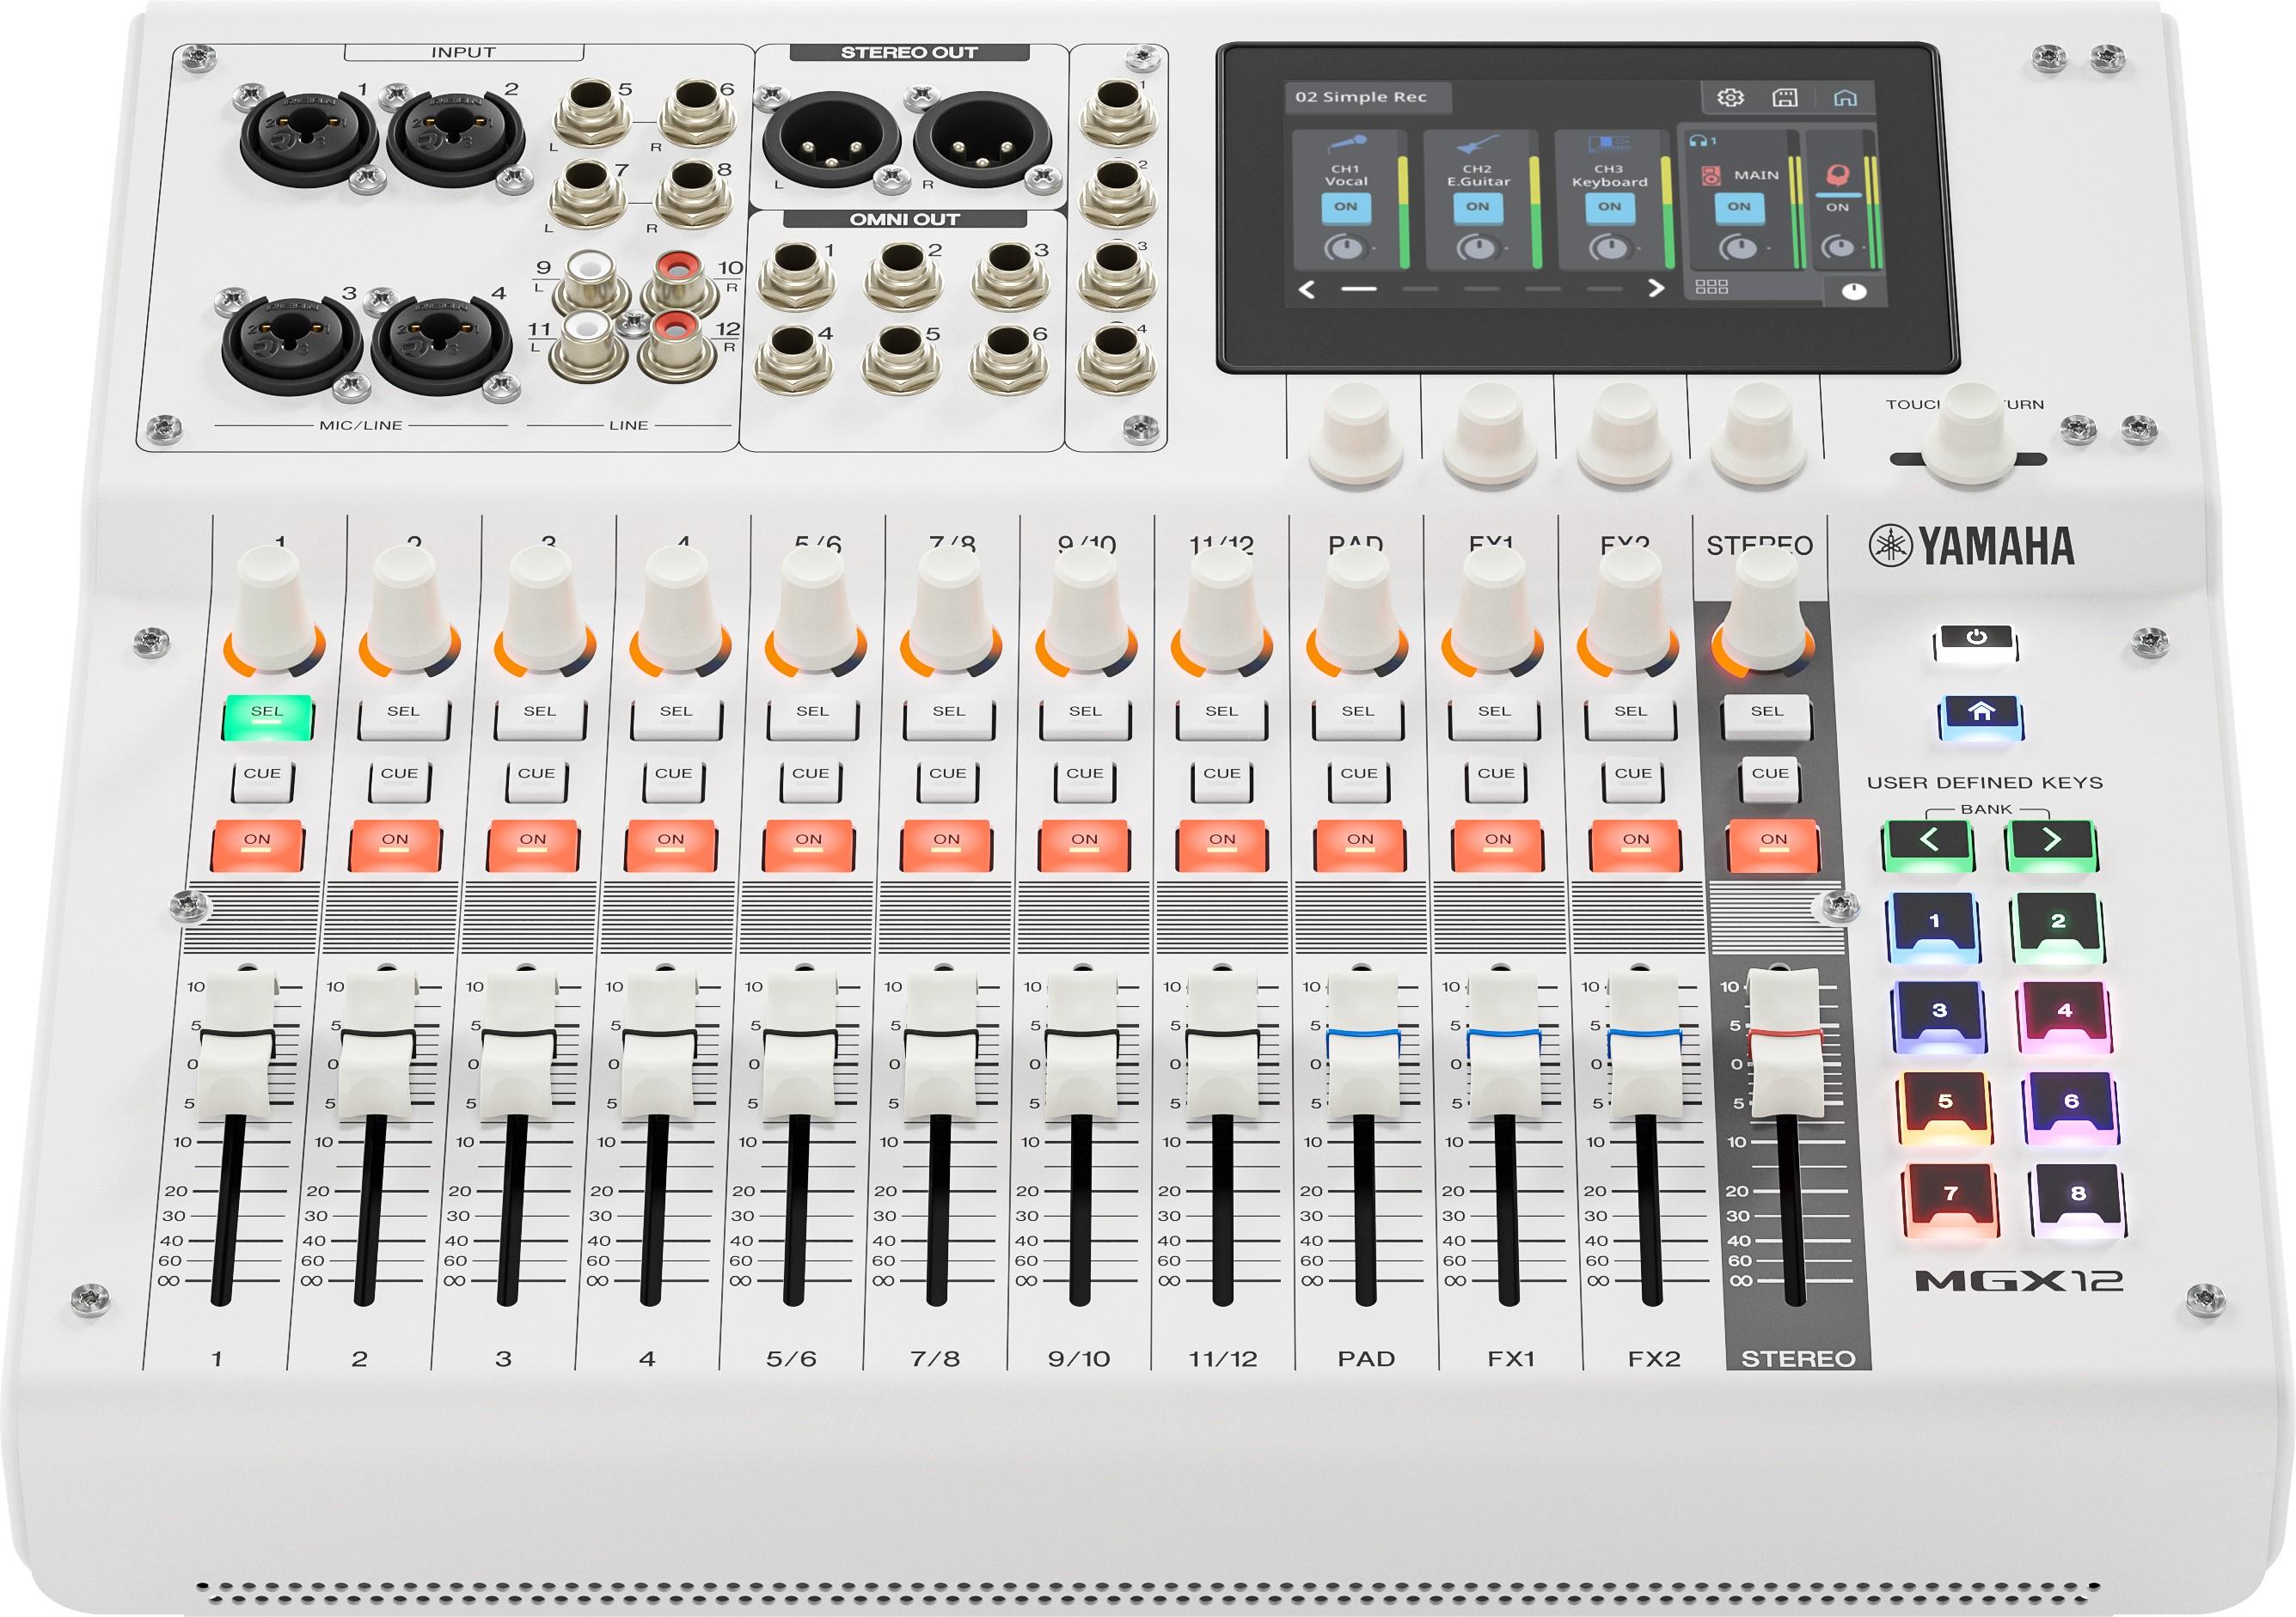Viewport: 2296px width, 1617px height.
Task: Tap CH2's level knob on the touchscreen
Action: click(1480, 247)
